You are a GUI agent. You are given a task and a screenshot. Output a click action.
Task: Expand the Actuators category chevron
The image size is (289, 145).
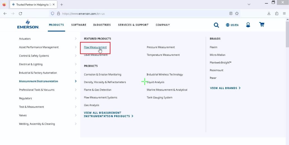(76, 38)
